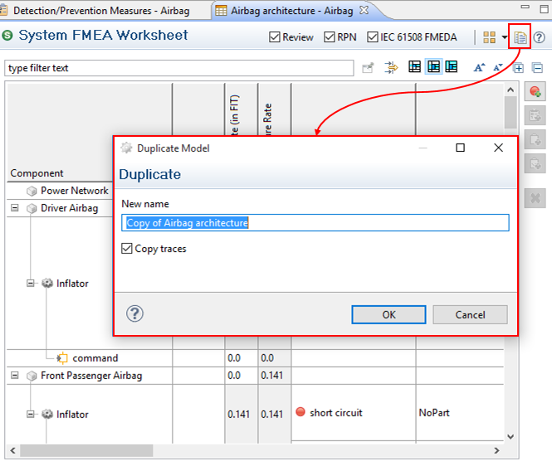Click the expand all rows icon
Image resolution: width=552 pixels, height=461 pixels.
pyautogui.click(x=519, y=68)
